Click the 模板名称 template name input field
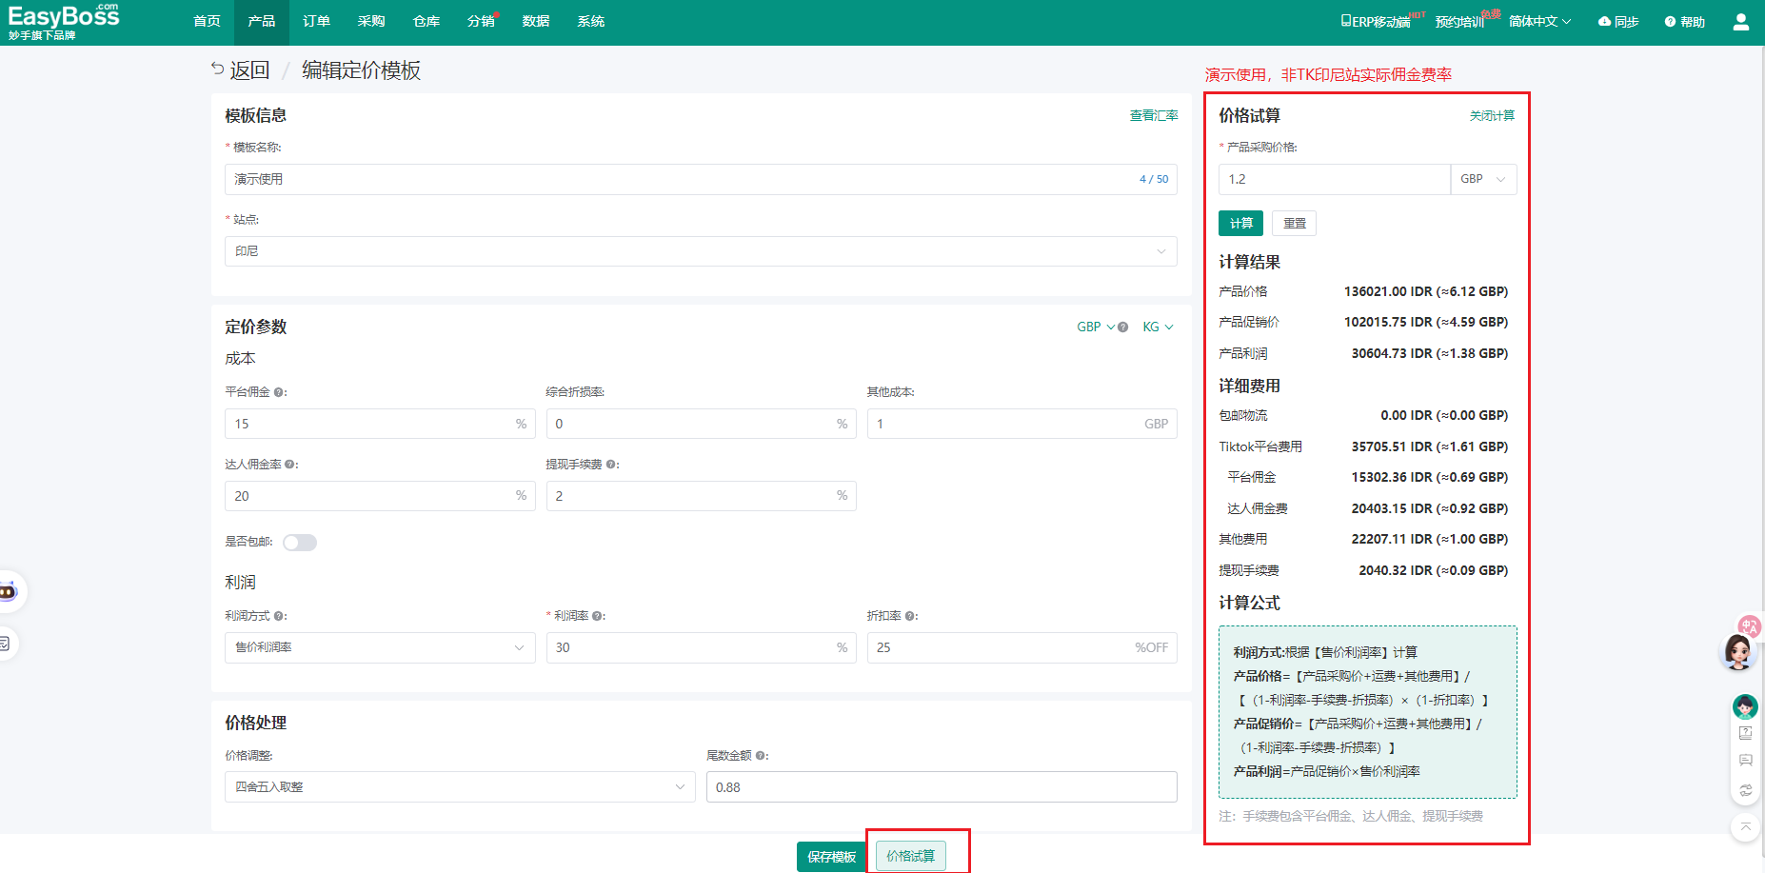The height and width of the screenshot is (873, 1765). pyautogui.click(x=681, y=179)
